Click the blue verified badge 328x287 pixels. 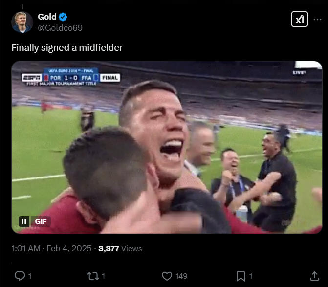click(x=63, y=17)
